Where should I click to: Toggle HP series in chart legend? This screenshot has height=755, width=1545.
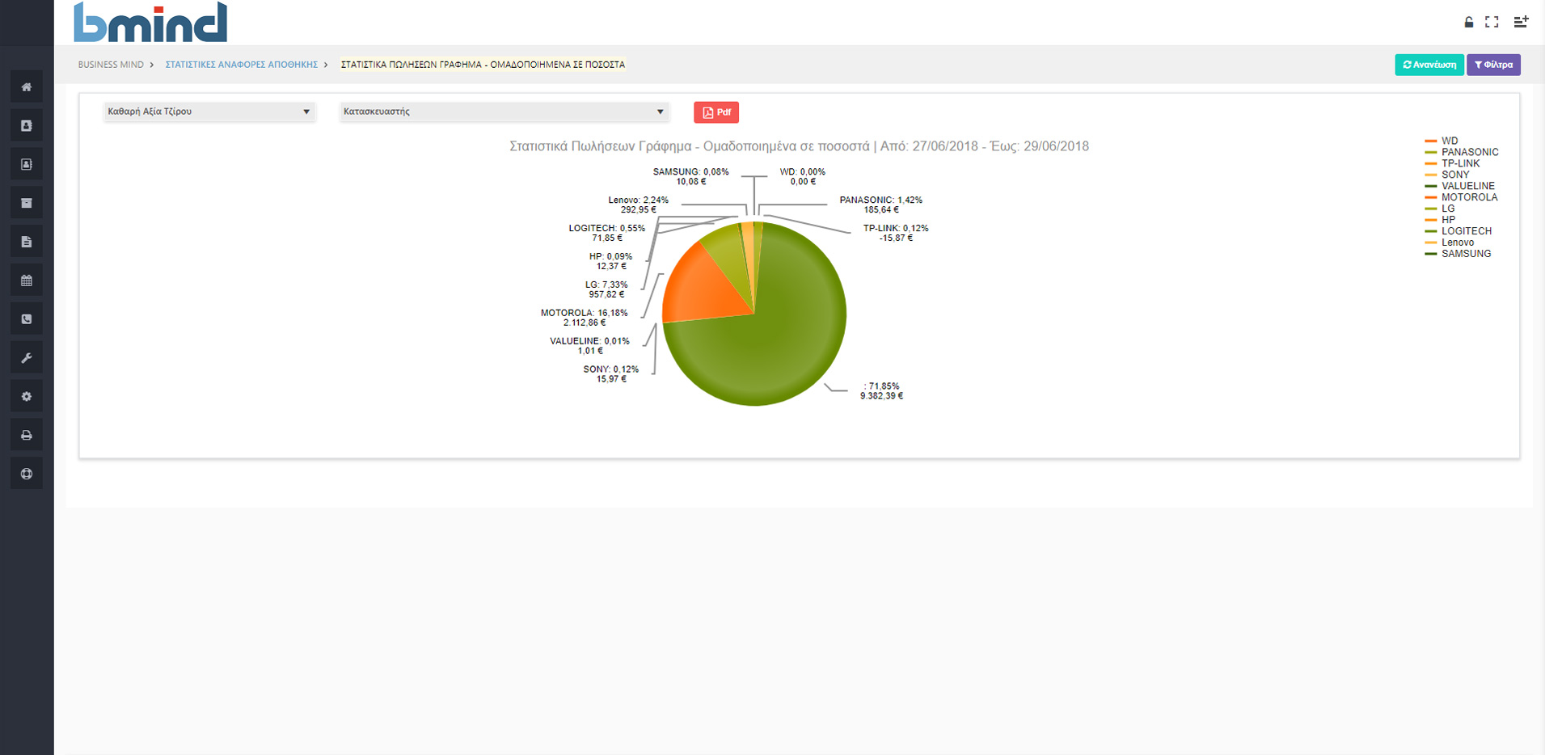[1440, 220]
